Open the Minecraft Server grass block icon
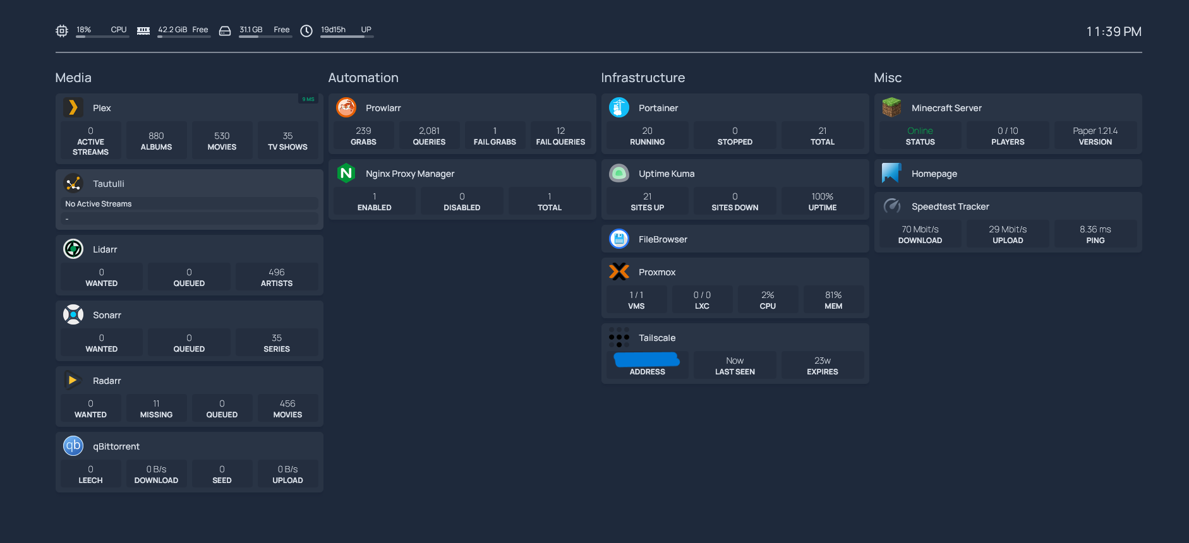The width and height of the screenshot is (1189, 543). [892, 108]
